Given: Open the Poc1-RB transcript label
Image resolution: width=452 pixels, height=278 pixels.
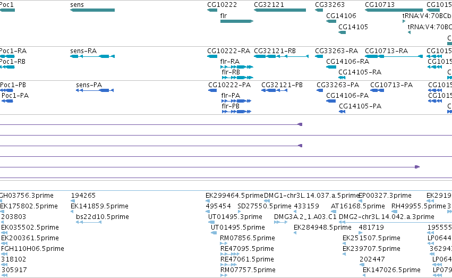Looking at the screenshot, I should [x=12, y=62].
